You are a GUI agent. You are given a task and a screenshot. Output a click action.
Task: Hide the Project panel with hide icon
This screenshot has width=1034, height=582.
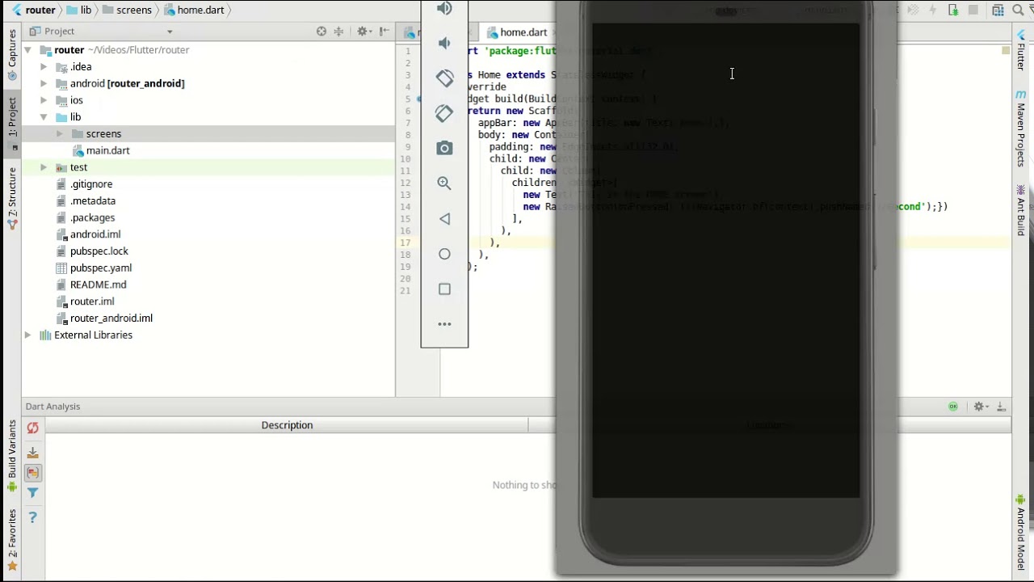(x=385, y=31)
